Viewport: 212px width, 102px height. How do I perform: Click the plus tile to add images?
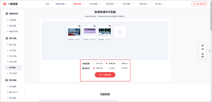[120, 32]
